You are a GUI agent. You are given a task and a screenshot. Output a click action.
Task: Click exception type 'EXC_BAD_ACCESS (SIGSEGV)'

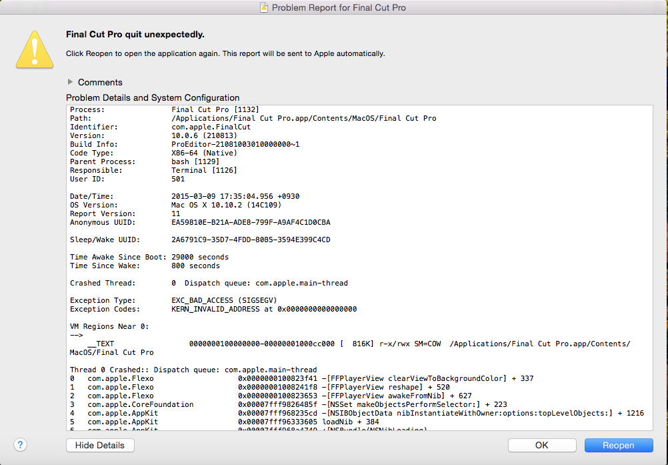(x=224, y=300)
